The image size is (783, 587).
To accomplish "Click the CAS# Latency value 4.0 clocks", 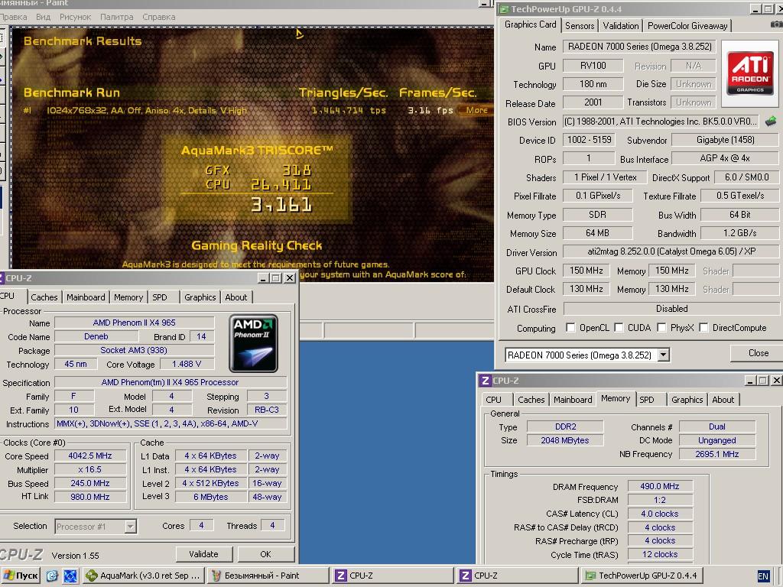I will pyautogui.click(x=660, y=514).
